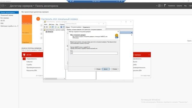Click Active Directory domains window title icon
This screenshot has height=108, width=192.
pyautogui.click(x=45, y=22)
